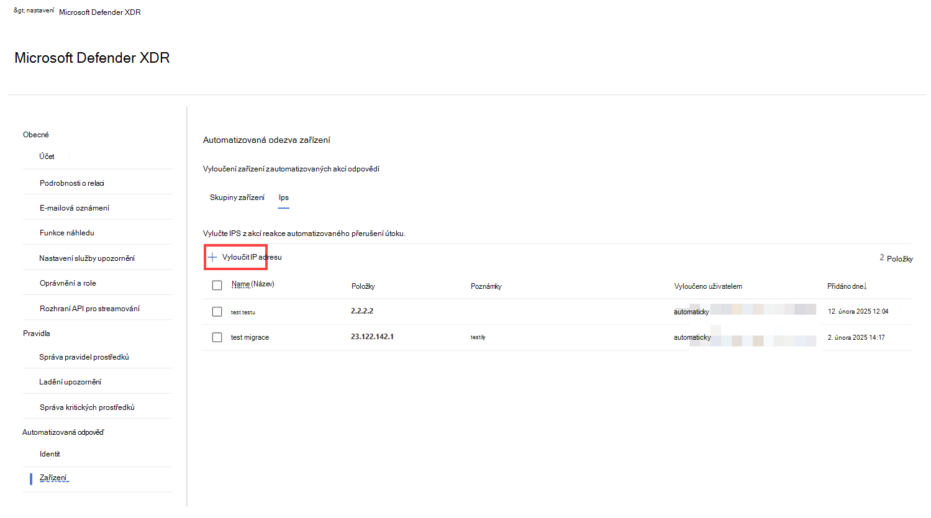Open Správa pravidel prostředků

(84, 357)
